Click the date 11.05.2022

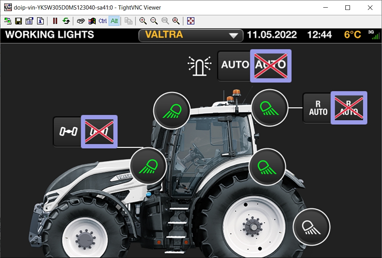[272, 35]
